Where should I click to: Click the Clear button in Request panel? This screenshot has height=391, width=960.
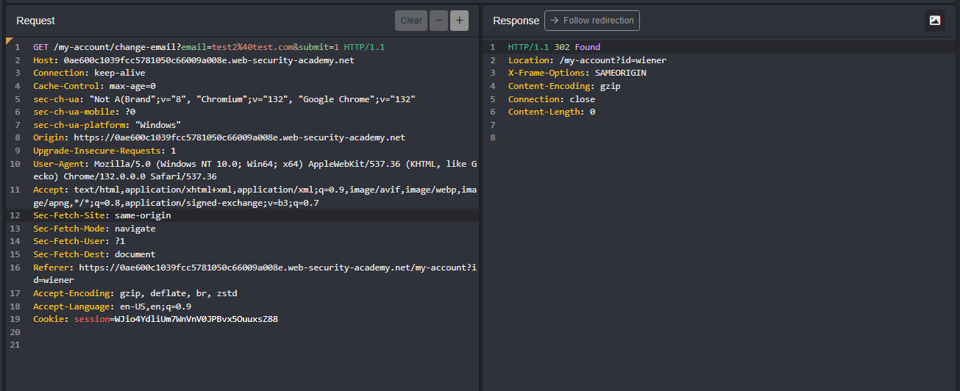(x=411, y=21)
